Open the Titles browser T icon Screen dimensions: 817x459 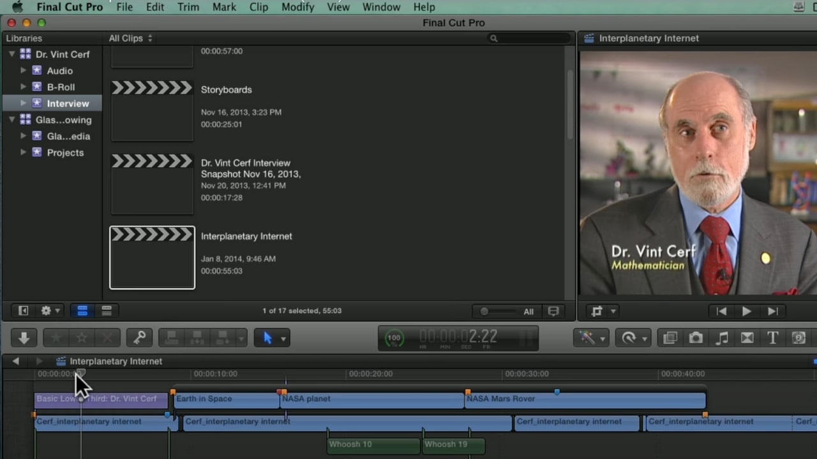point(772,338)
